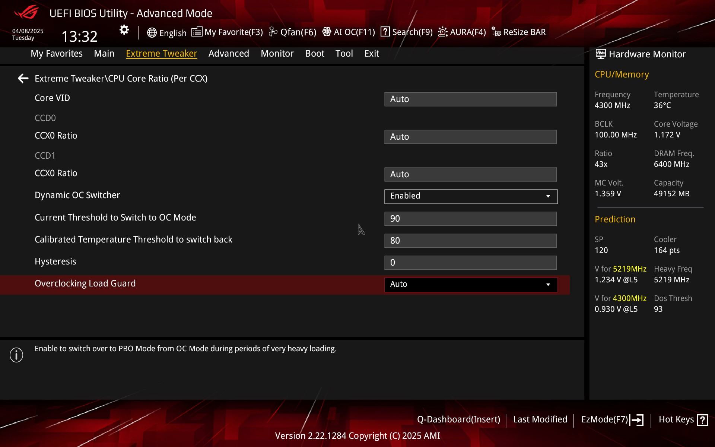Open Hot Keys question mark icon
Screen dimensions: 715x447
pos(702,420)
